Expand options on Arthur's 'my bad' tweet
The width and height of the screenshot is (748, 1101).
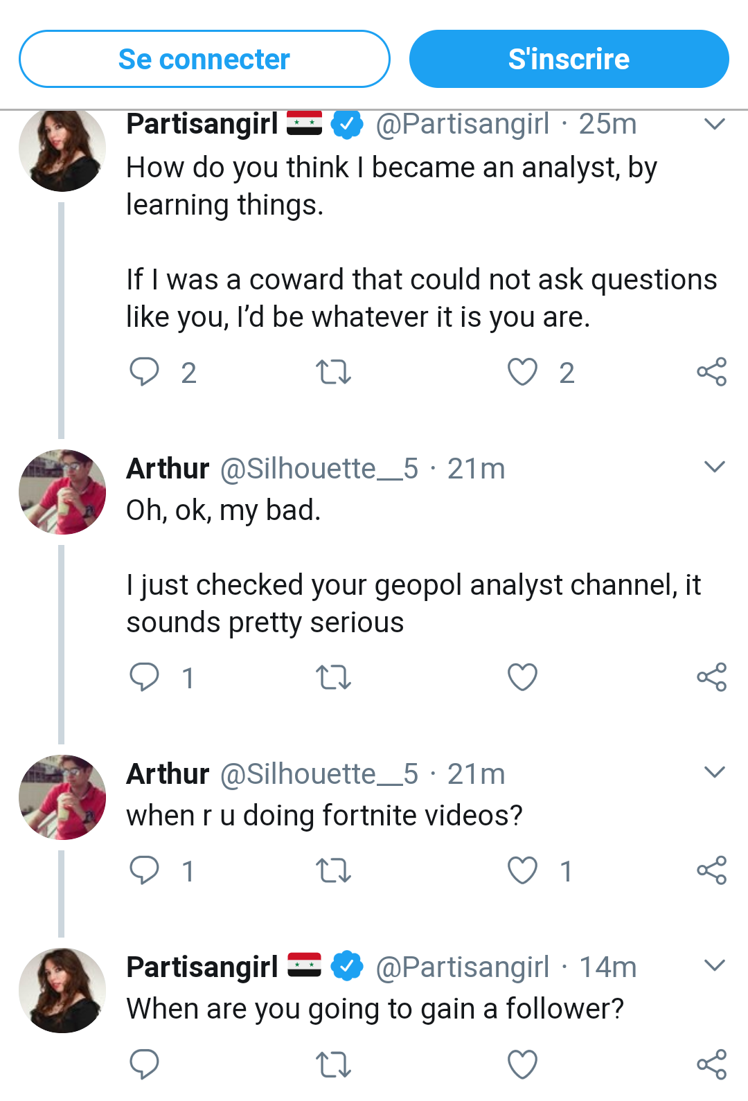coord(714,467)
